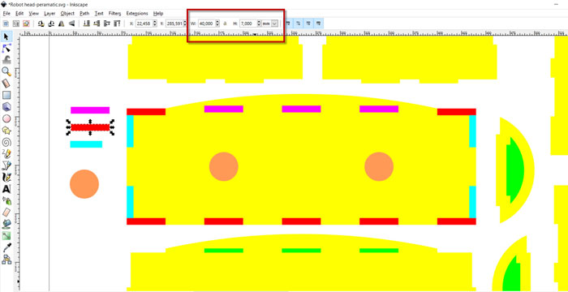
Task: Open the Text menu
Action: point(99,14)
